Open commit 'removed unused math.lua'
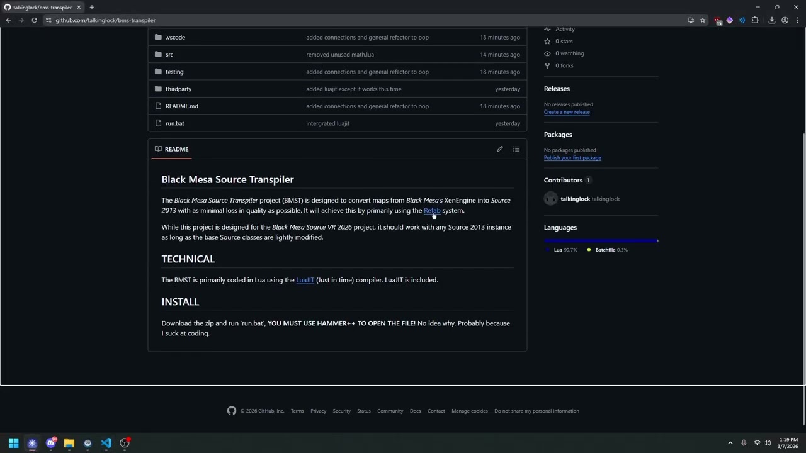The height and width of the screenshot is (453, 806). click(x=340, y=55)
